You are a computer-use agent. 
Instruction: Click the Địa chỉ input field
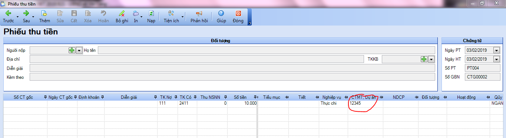tap(197, 59)
